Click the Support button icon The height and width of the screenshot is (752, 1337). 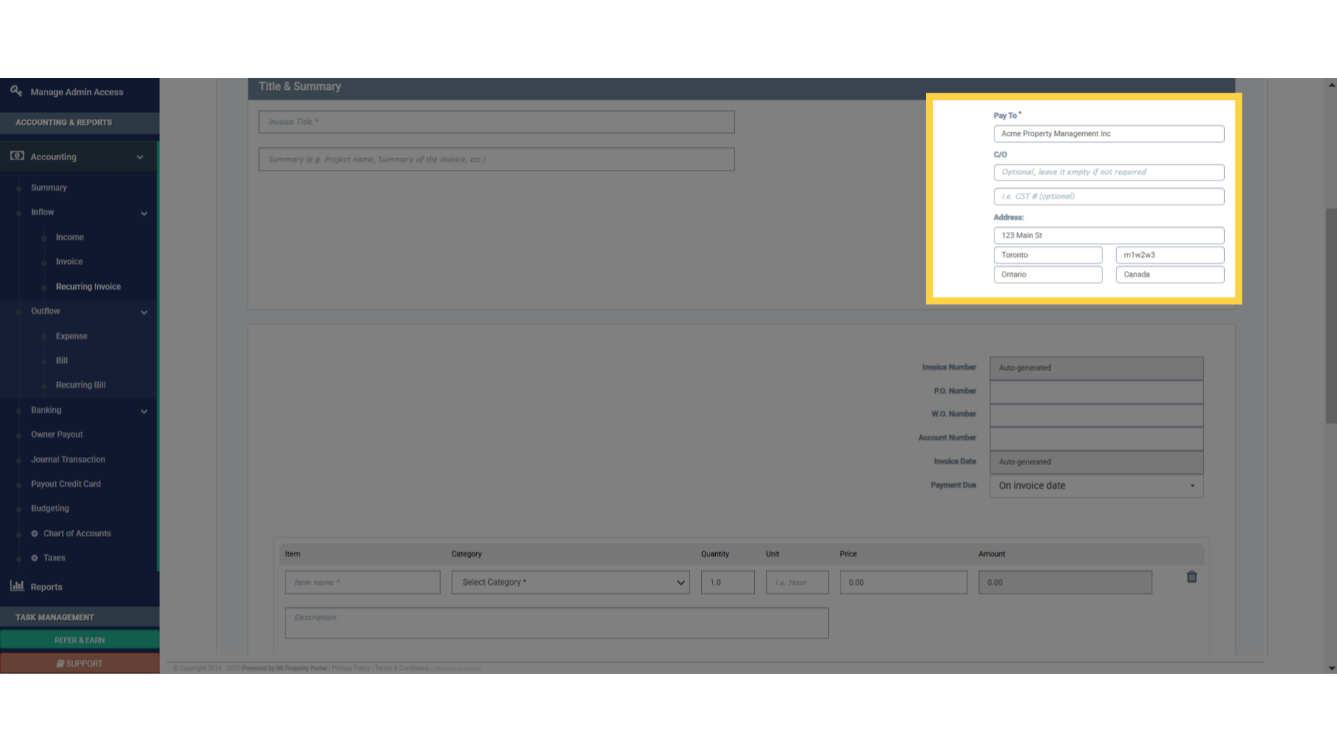click(x=61, y=664)
